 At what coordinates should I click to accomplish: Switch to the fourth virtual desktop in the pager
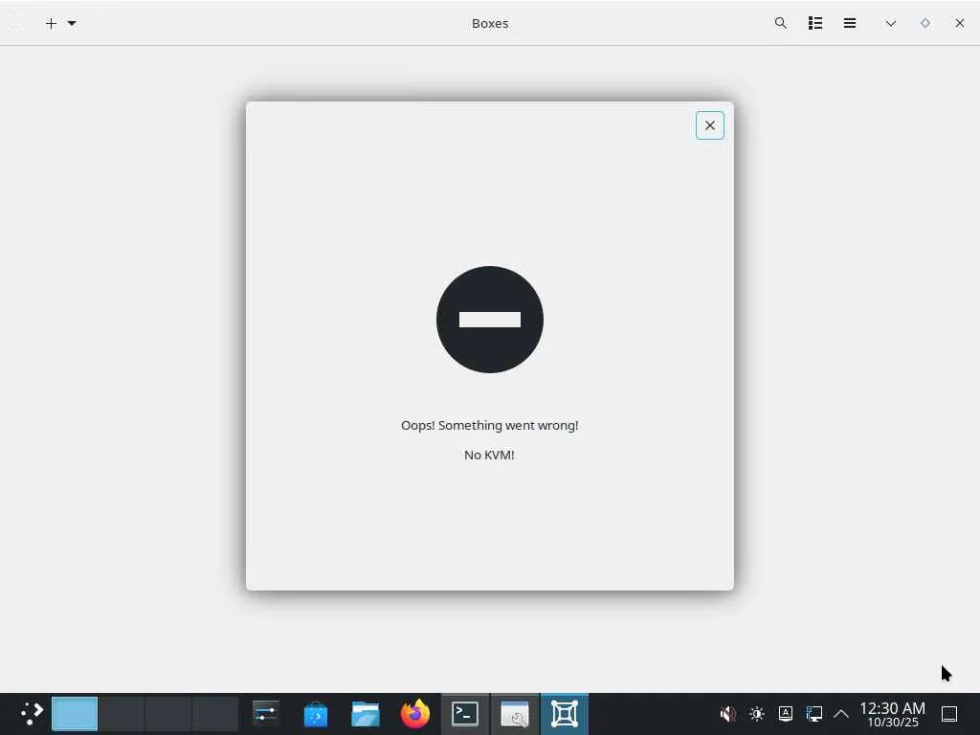point(215,714)
